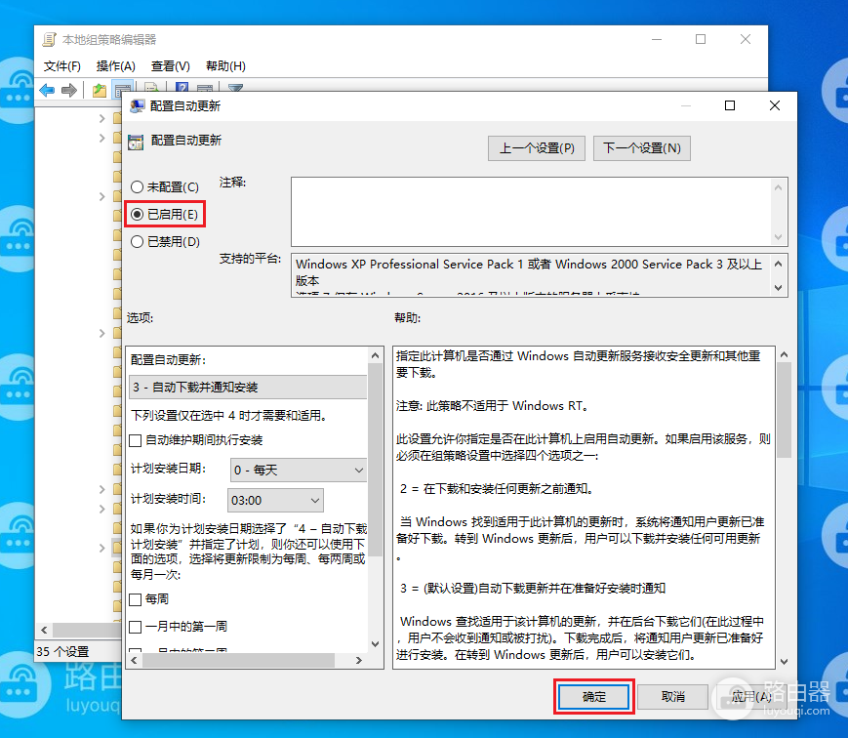Open the 帮助(H) menu
This screenshot has width=848, height=738.
tap(225, 66)
